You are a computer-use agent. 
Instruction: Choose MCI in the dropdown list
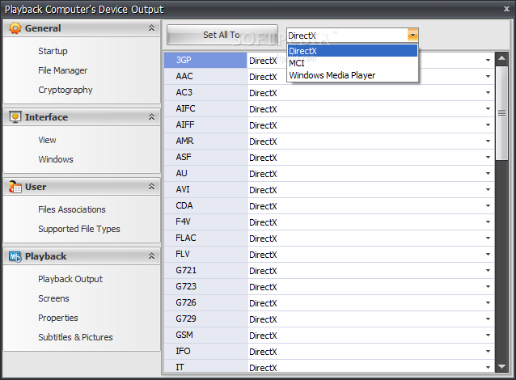[352, 63]
